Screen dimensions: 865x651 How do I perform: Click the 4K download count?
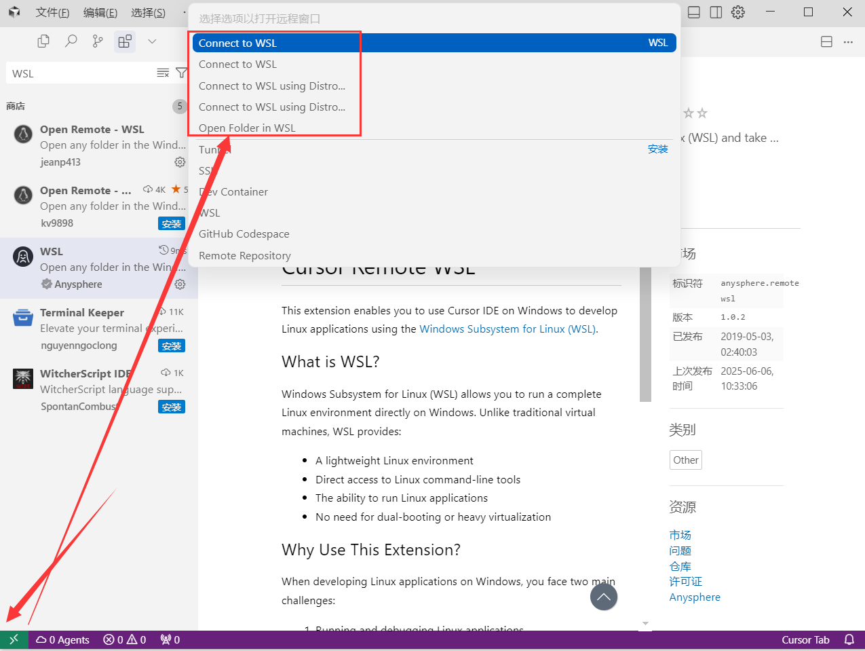click(x=155, y=189)
